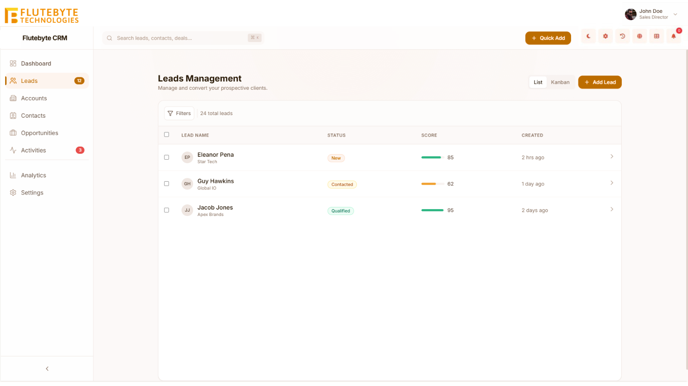The height and width of the screenshot is (386, 688).
Task: Click the SCORE column header
Action: click(x=429, y=135)
